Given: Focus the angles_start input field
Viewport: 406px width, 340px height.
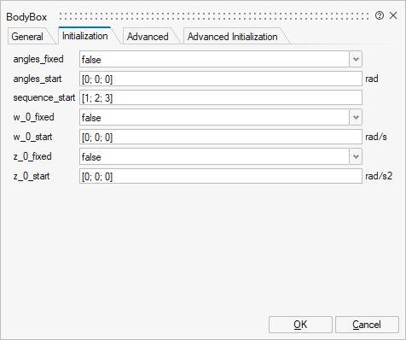Looking at the screenshot, I should [x=221, y=79].
